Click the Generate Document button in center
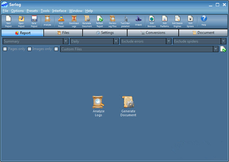 (x=128, y=106)
